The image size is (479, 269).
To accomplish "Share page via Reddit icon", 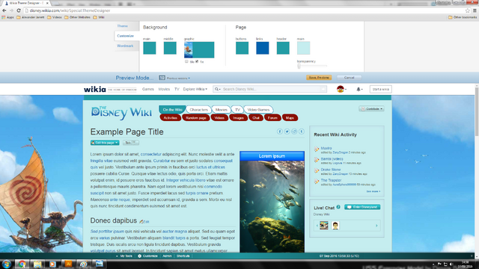I will (294, 132).
